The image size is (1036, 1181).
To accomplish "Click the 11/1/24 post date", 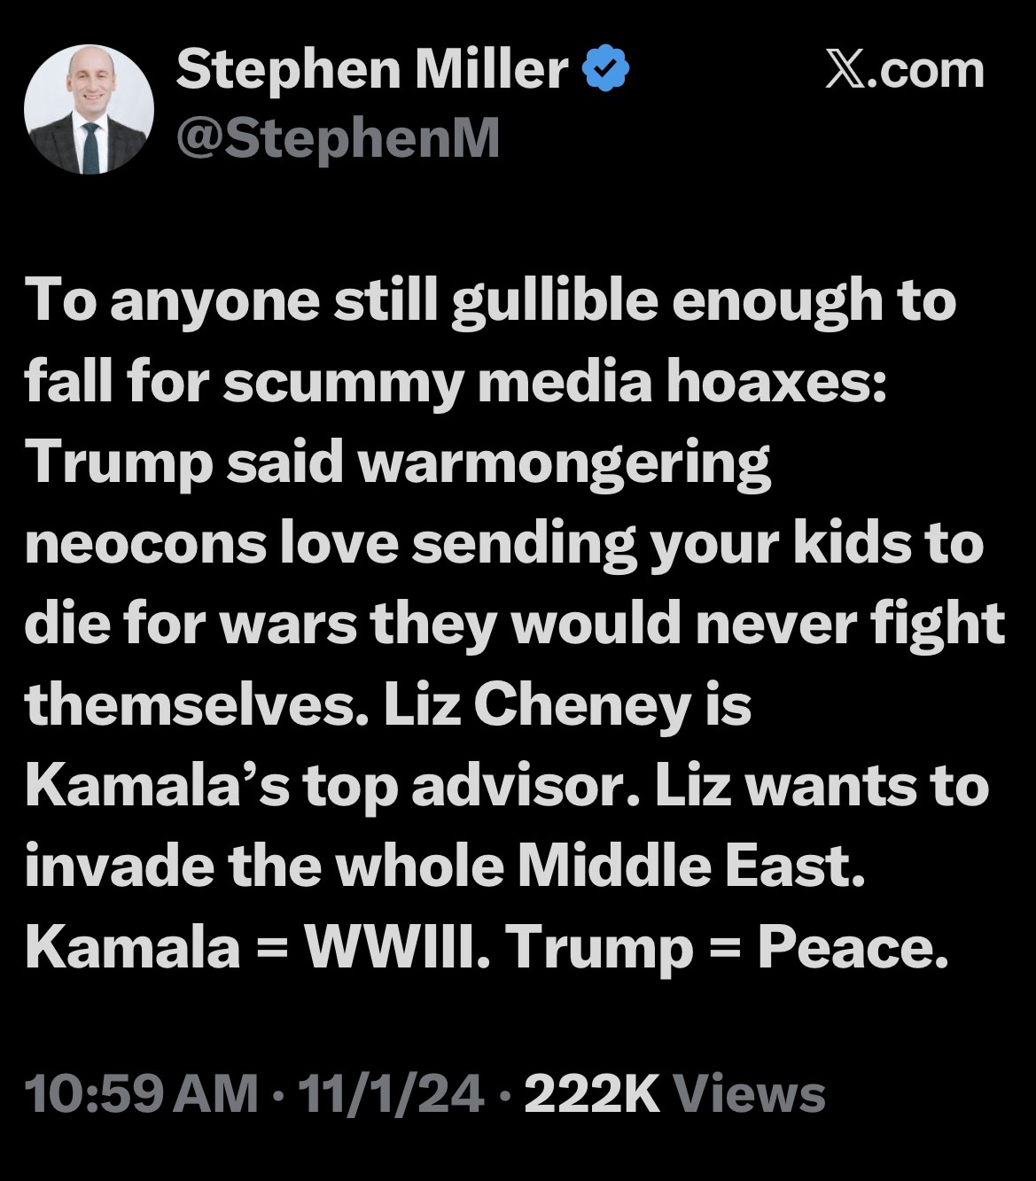I will click(392, 1092).
